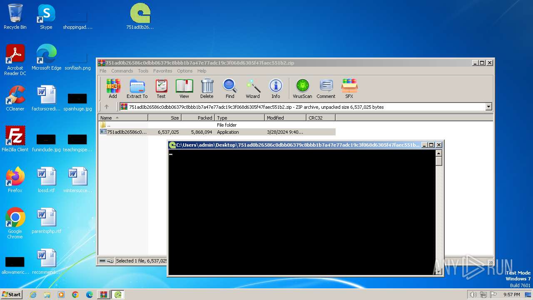Open the Tools menu
533x300 pixels.
pyautogui.click(x=143, y=71)
